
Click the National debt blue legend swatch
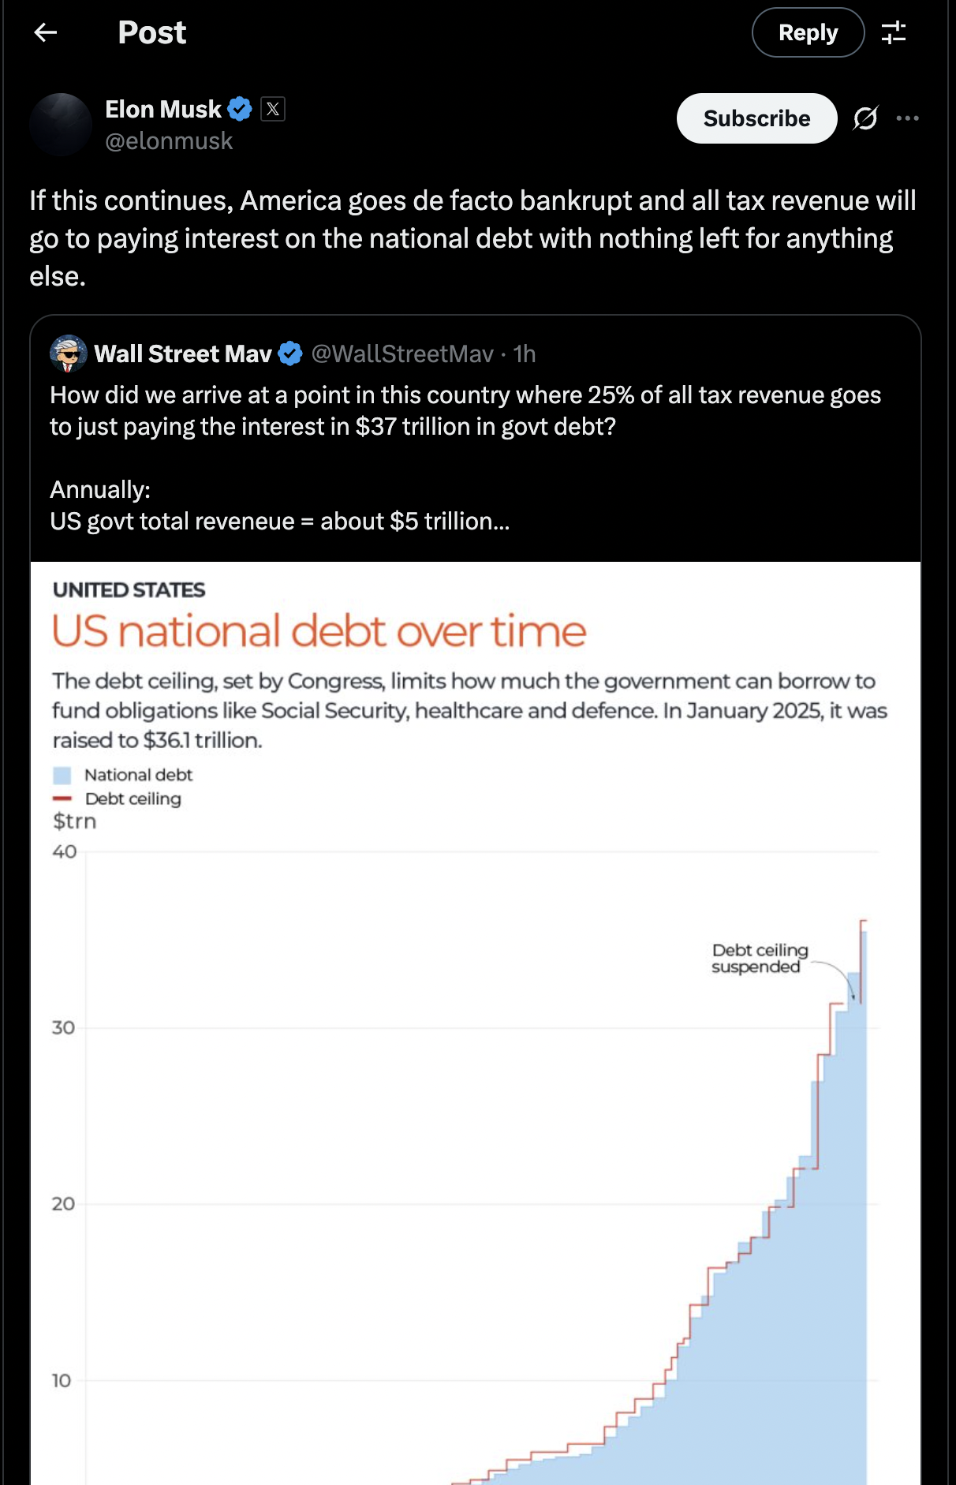(62, 776)
